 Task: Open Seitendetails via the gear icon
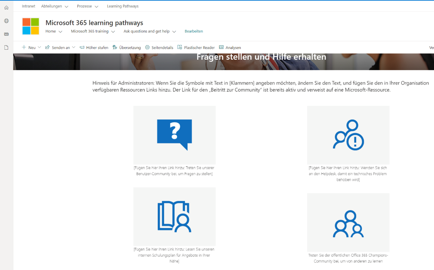pyautogui.click(x=159, y=47)
